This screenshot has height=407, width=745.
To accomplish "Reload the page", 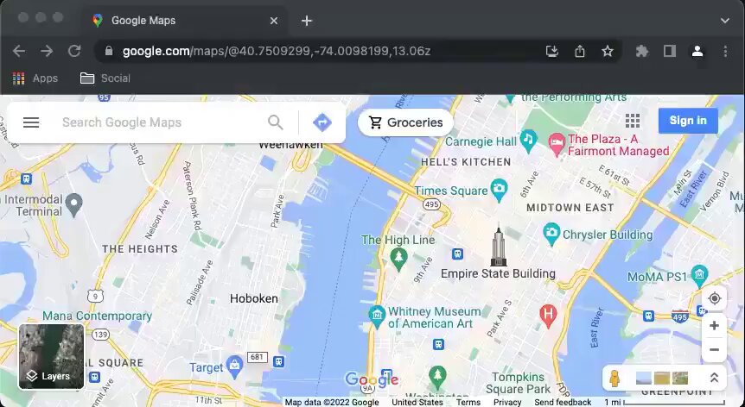I will (x=74, y=51).
